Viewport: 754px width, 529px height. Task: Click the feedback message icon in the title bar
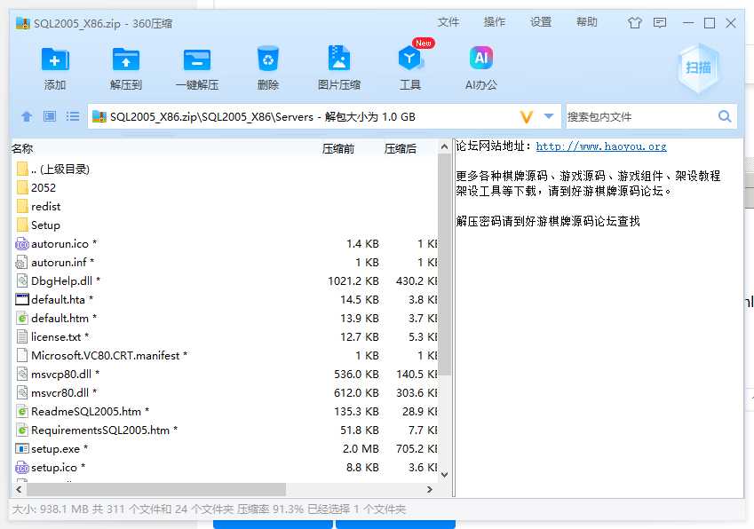pyautogui.click(x=660, y=22)
